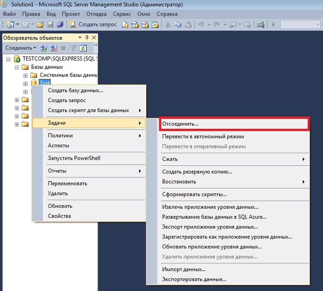Open the Справка menu

point(167,14)
